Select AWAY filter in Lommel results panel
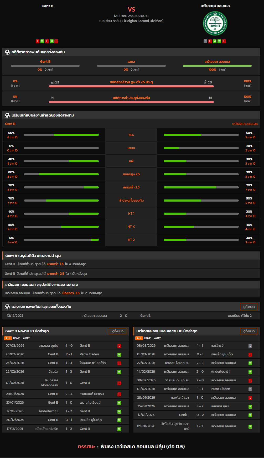 (x=157, y=338)
